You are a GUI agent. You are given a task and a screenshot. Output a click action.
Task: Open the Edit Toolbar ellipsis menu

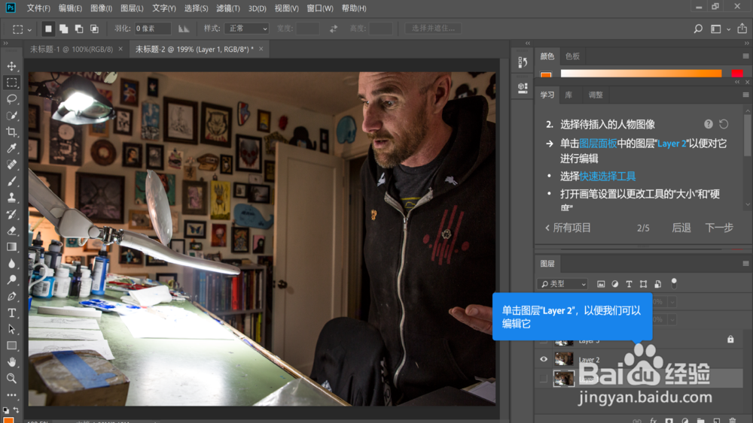[x=11, y=394]
